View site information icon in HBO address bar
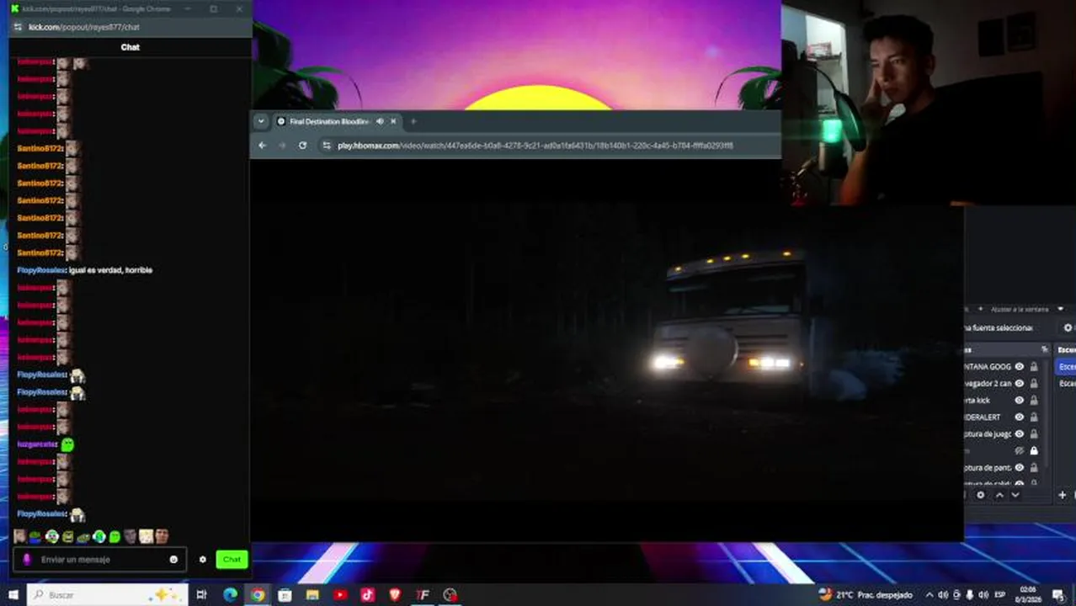The image size is (1076, 606). pyautogui.click(x=327, y=146)
